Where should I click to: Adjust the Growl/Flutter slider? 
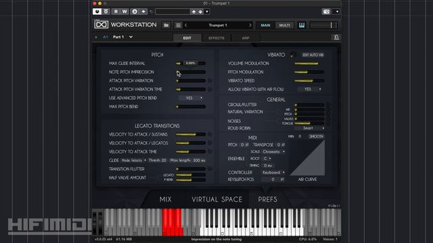309,105
